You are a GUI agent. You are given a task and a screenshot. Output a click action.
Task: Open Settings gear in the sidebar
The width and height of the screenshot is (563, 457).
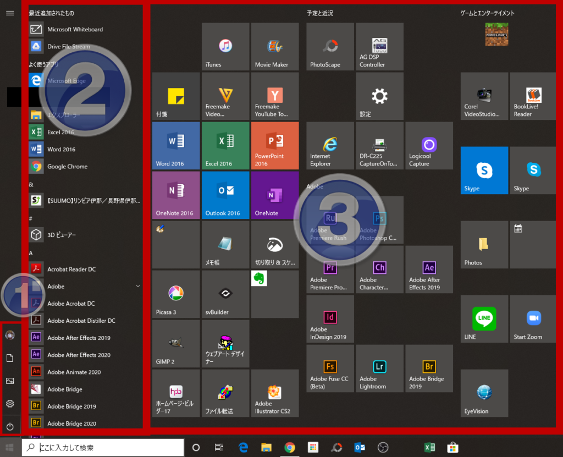[10, 404]
